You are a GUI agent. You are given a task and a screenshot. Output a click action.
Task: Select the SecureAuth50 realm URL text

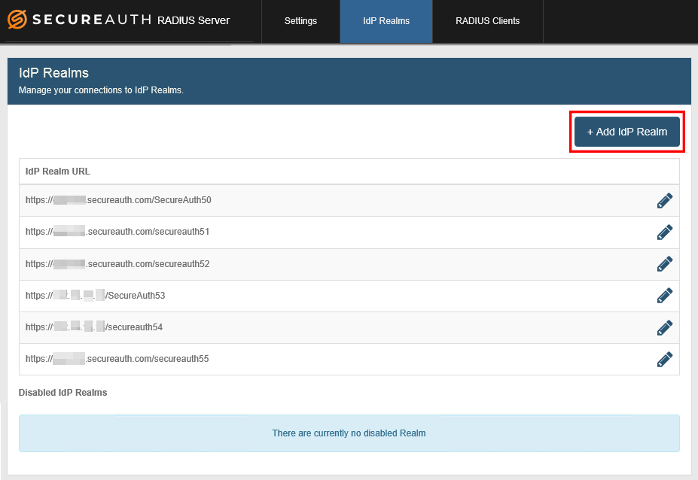[x=118, y=200]
